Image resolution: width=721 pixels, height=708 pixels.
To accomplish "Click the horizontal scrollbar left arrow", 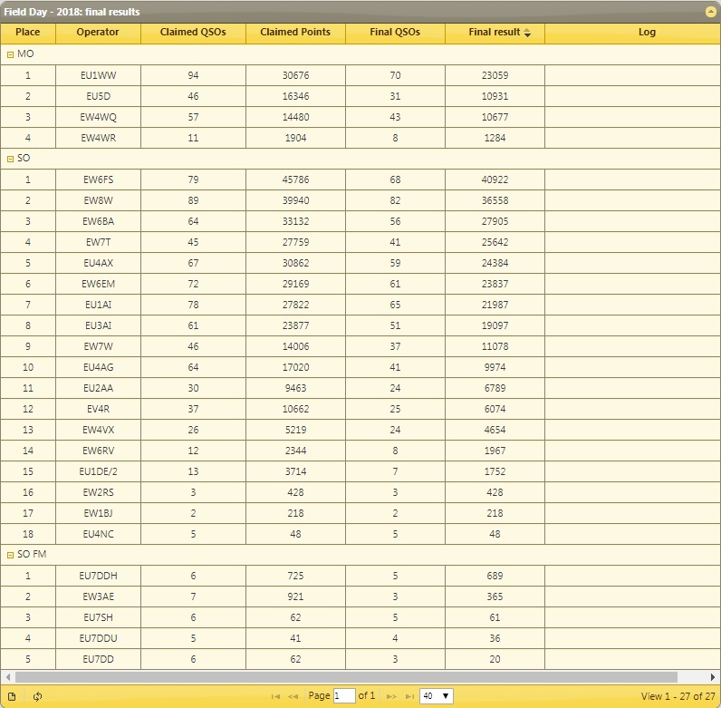I will (x=8, y=677).
